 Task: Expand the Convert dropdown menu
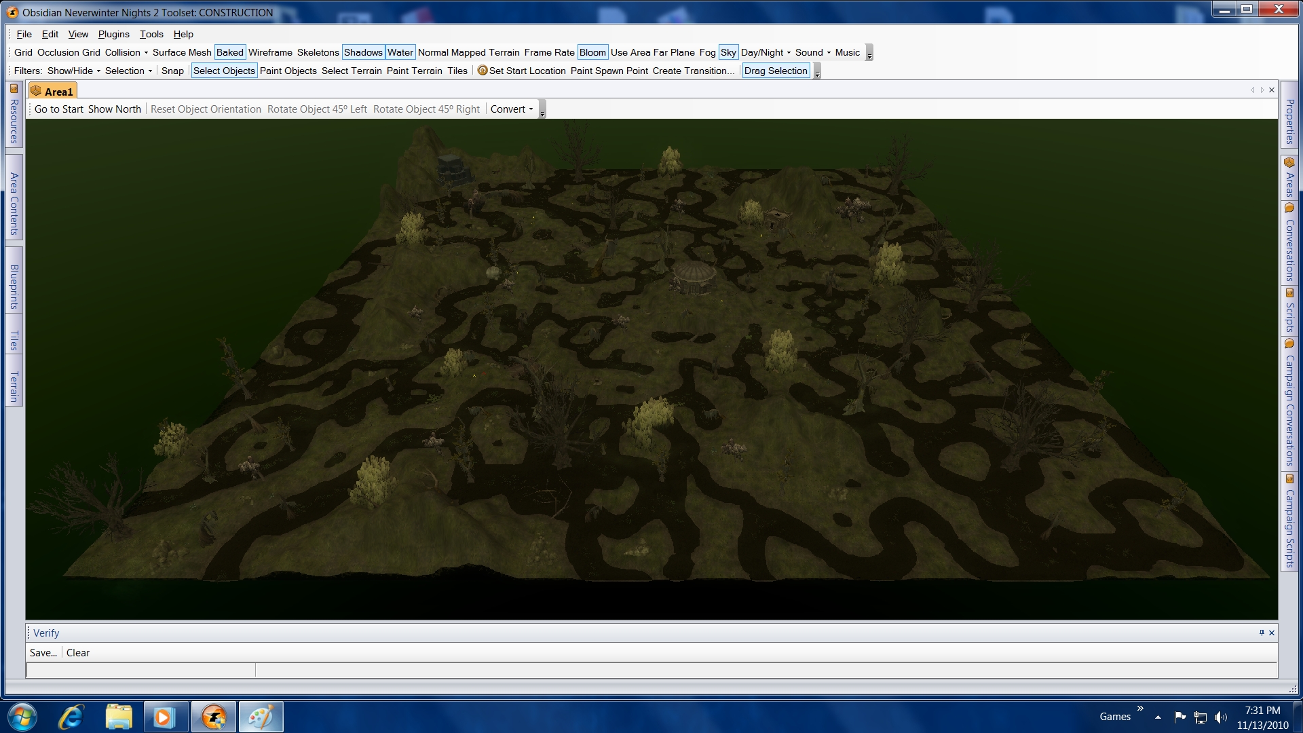coord(512,109)
